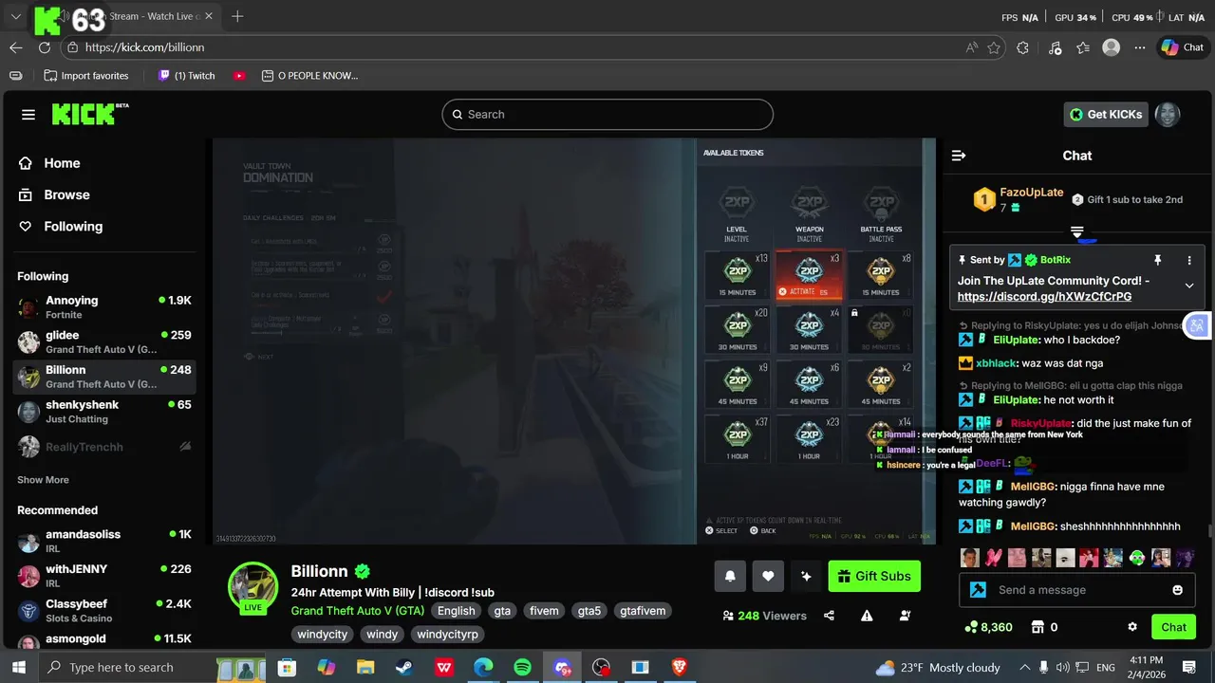Open Spotify from the taskbar
Screen dimensions: 1215x683
522,668
